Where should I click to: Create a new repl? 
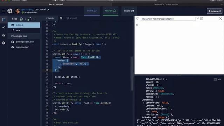215,11
